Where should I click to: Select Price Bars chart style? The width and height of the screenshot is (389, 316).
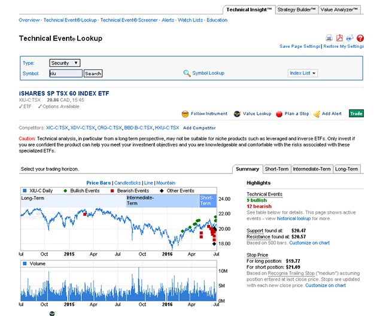pyautogui.click(x=99, y=183)
